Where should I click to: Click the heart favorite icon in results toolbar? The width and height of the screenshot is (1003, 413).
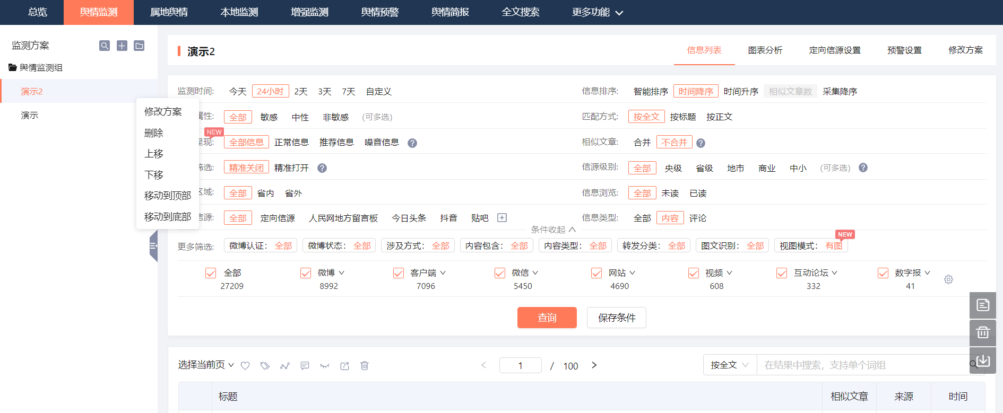click(245, 366)
